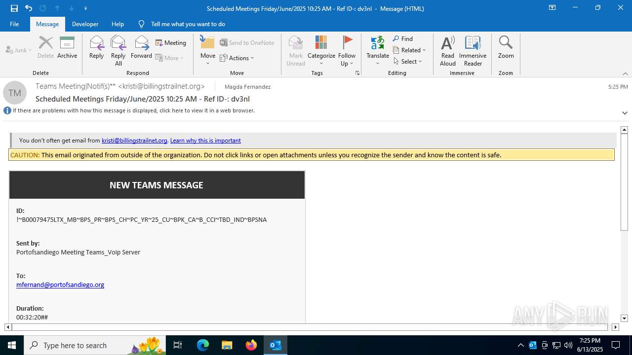The image size is (632, 355).
Task: Click horizontal scrollbar left arrow
Action: tap(8, 327)
